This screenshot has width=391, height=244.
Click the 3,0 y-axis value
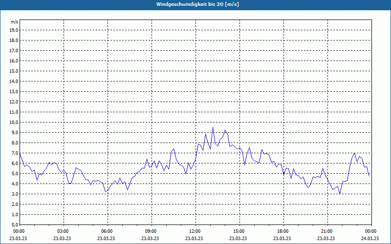(15, 194)
